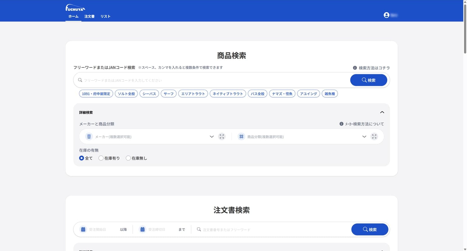The width and height of the screenshot is (467, 251).
Task: Open the user account icon
Action: 386,15
